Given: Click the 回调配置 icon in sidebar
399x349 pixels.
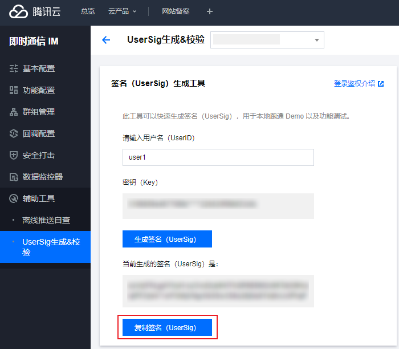Looking at the screenshot, I should [14, 133].
